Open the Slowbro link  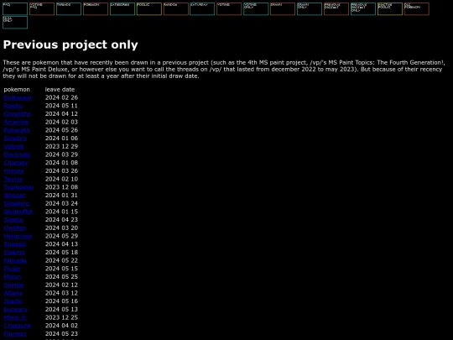coord(15,139)
